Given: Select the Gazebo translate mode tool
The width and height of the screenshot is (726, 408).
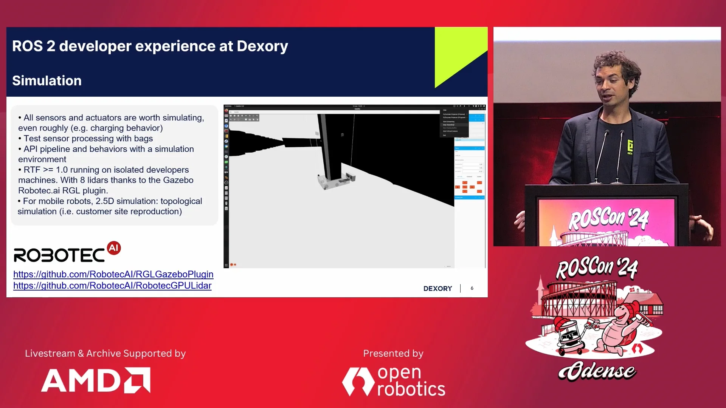Looking at the screenshot, I should [x=234, y=119].
